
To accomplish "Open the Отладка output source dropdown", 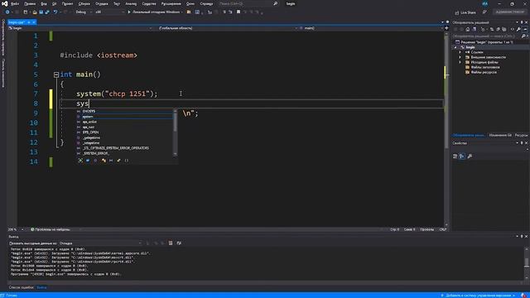I will (x=100, y=243).
